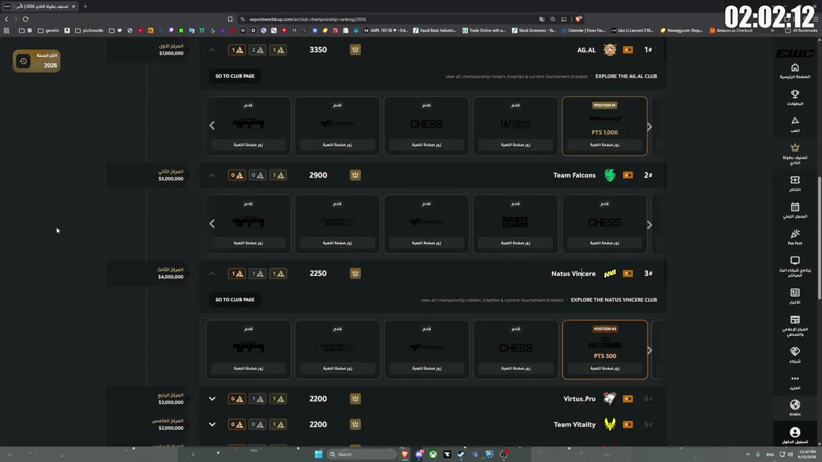
Task: Open the Stock Screeners bookmark
Action: pos(534,30)
